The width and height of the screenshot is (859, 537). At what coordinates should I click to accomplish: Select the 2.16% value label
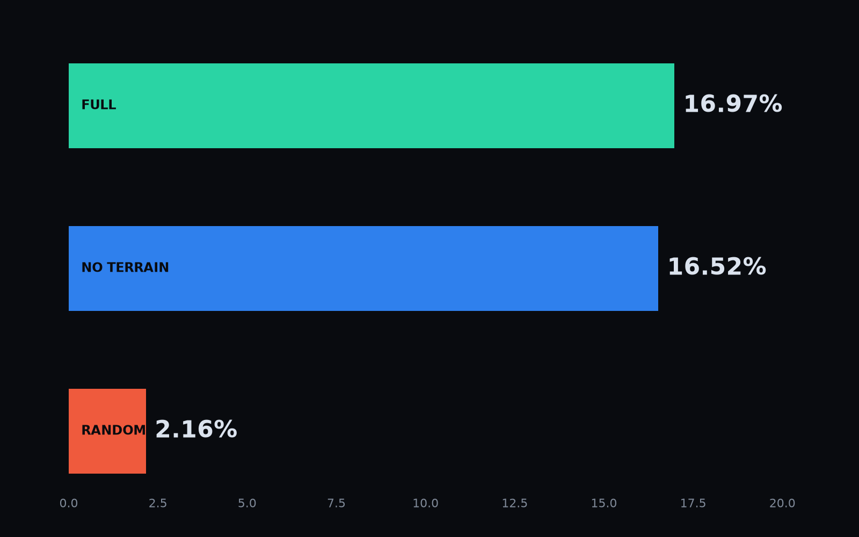pyautogui.click(x=196, y=430)
